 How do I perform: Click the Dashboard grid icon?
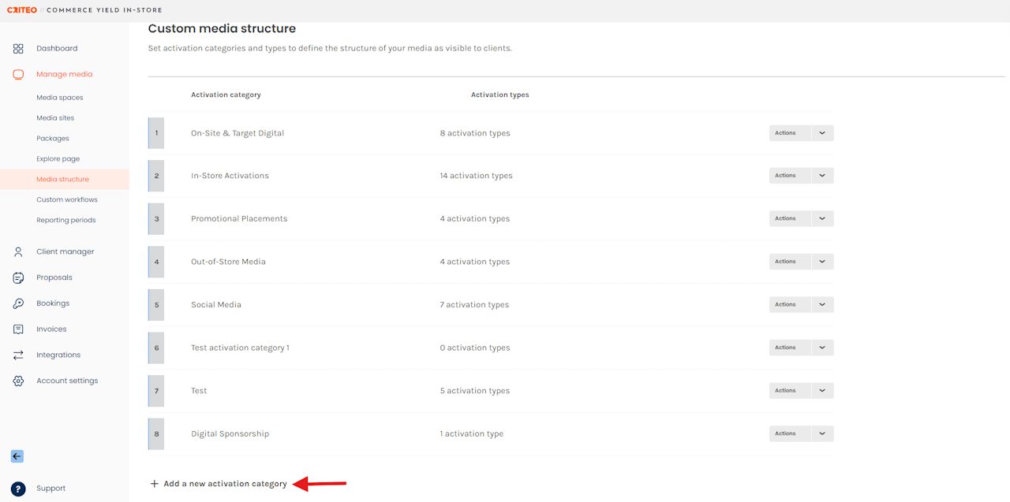tap(18, 49)
